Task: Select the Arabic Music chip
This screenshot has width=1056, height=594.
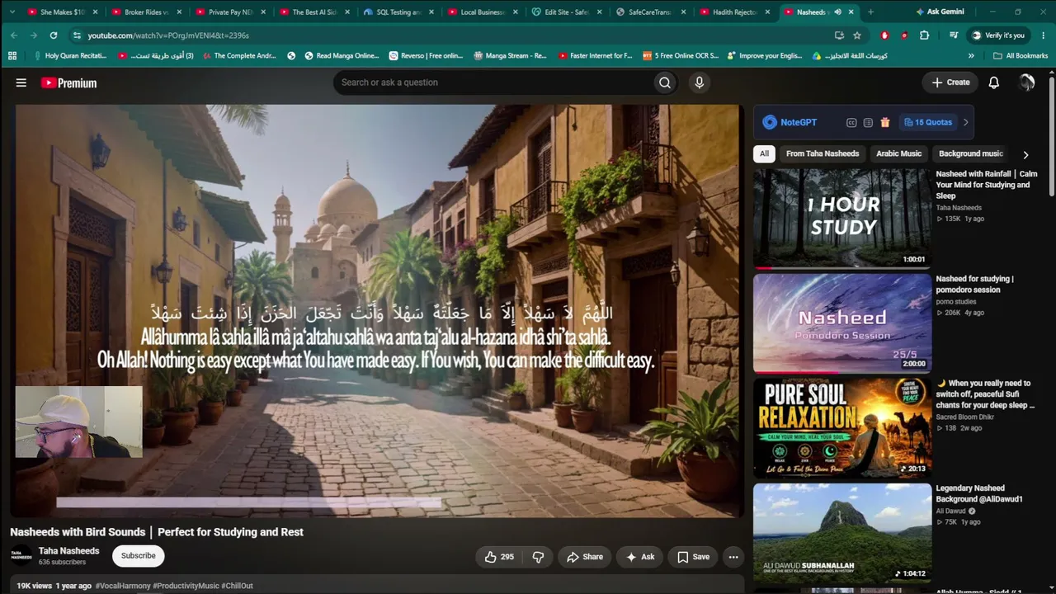Action: click(898, 153)
